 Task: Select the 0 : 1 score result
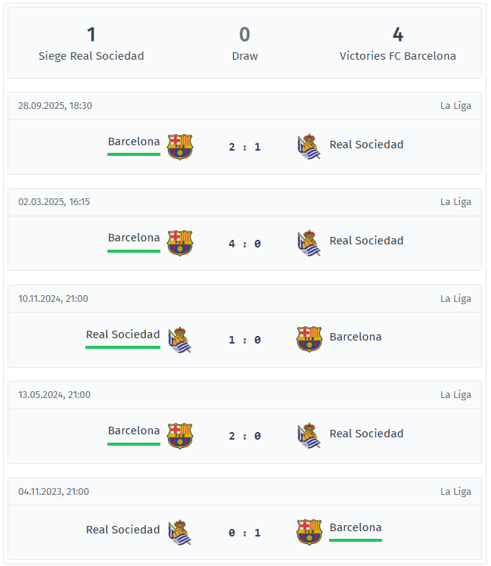pyautogui.click(x=244, y=533)
